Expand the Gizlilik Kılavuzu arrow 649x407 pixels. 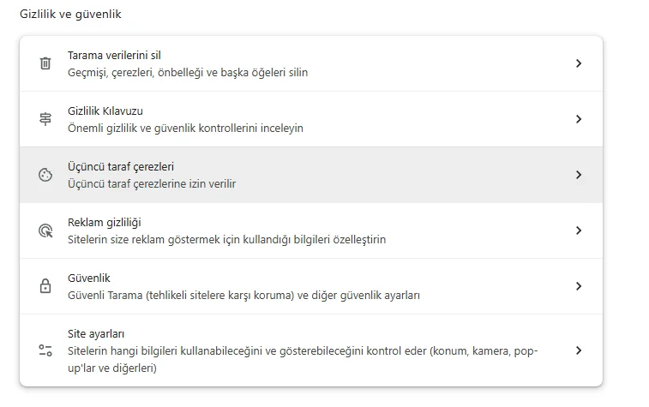[x=579, y=119]
